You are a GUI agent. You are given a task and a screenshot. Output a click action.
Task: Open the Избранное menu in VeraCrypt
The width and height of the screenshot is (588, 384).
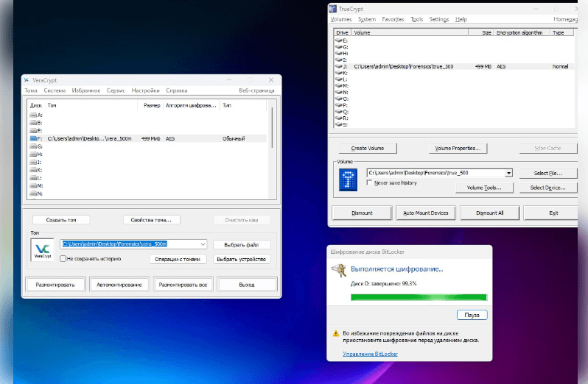[86, 90]
